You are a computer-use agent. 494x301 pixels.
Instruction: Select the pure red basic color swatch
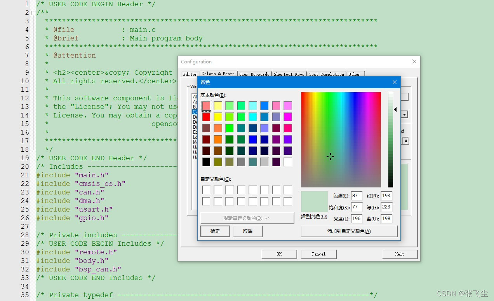[x=206, y=117]
